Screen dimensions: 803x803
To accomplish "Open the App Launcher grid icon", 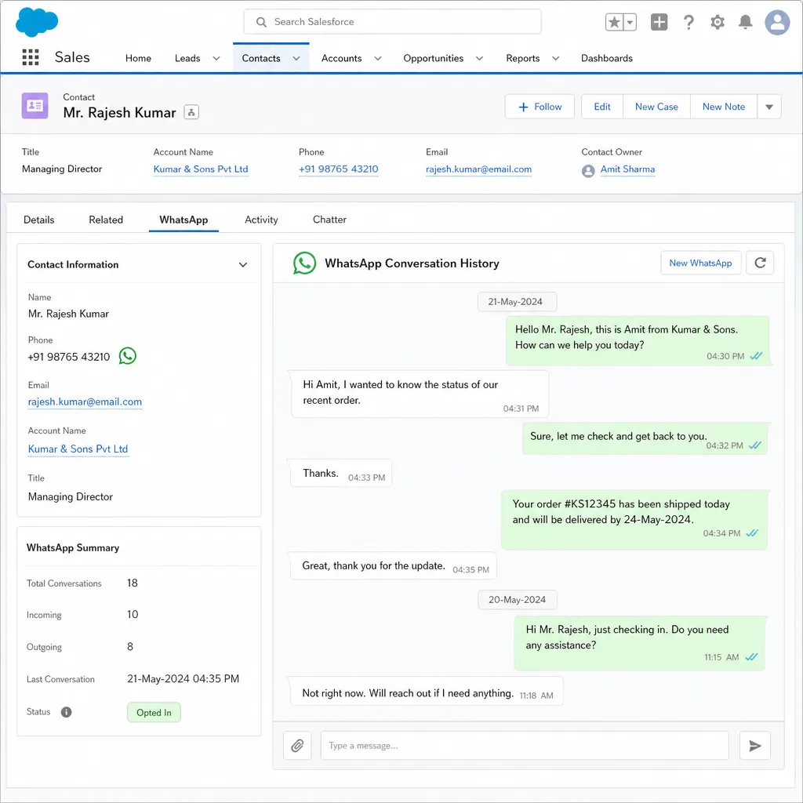I will click(31, 56).
